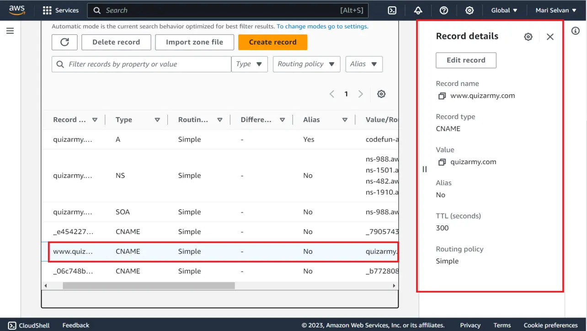Image resolution: width=587 pixels, height=331 pixels.
Task: Open CloudShell from the footer
Action: tap(29, 325)
